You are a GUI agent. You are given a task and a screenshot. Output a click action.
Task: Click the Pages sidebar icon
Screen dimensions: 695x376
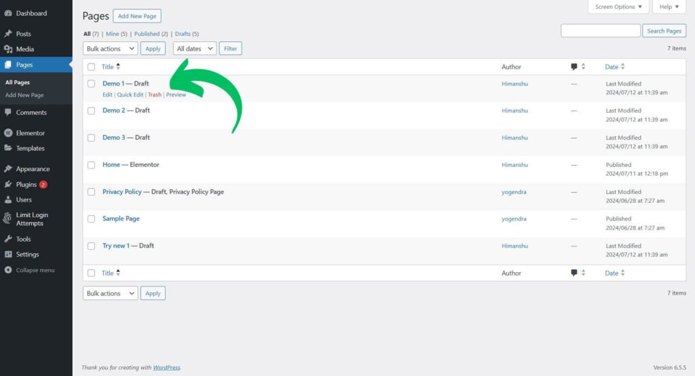8,64
